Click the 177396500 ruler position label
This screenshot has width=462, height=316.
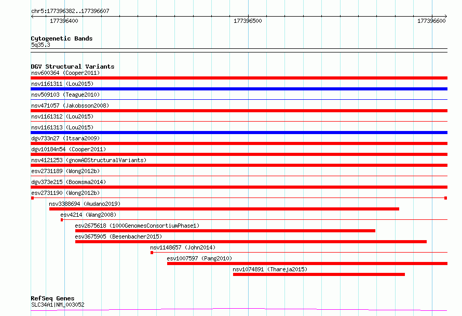[x=248, y=21]
